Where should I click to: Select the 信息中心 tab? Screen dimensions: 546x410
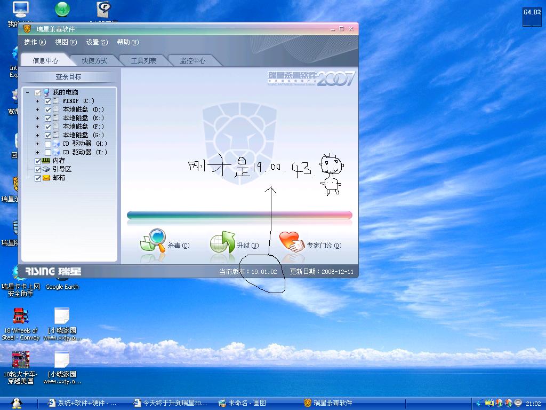click(x=45, y=61)
